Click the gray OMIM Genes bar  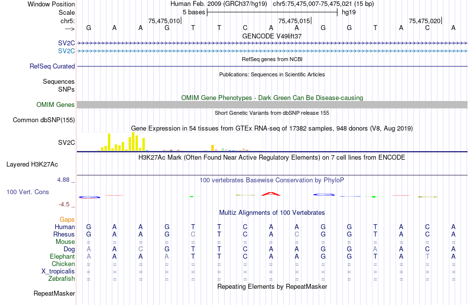[272, 104]
